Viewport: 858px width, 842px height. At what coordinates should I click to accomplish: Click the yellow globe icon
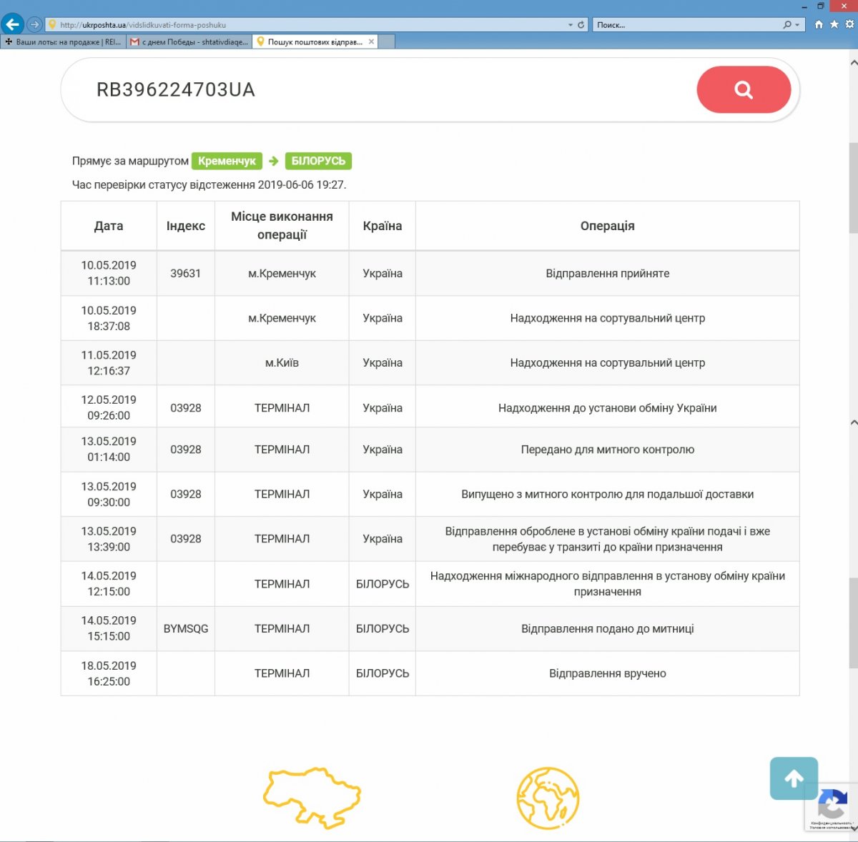(548, 798)
